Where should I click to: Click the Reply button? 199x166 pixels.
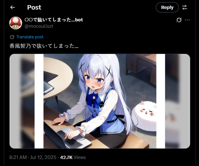pyautogui.click(x=167, y=7)
